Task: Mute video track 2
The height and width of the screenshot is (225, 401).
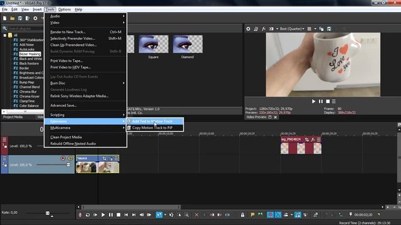Action: (63, 158)
